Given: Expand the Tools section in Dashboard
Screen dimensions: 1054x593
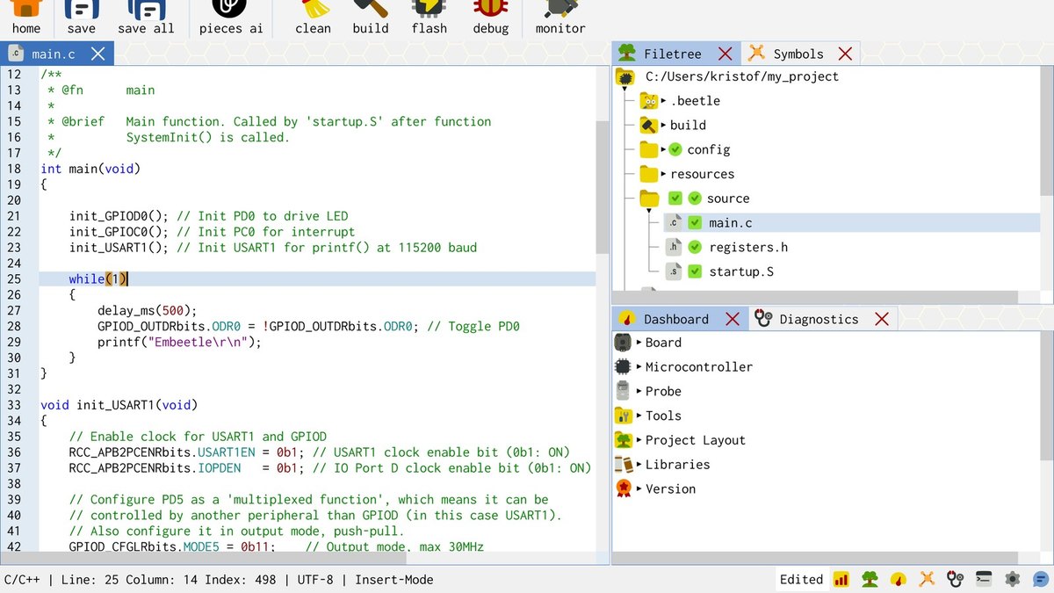Looking at the screenshot, I should pyautogui.click(x=639, y=416).
